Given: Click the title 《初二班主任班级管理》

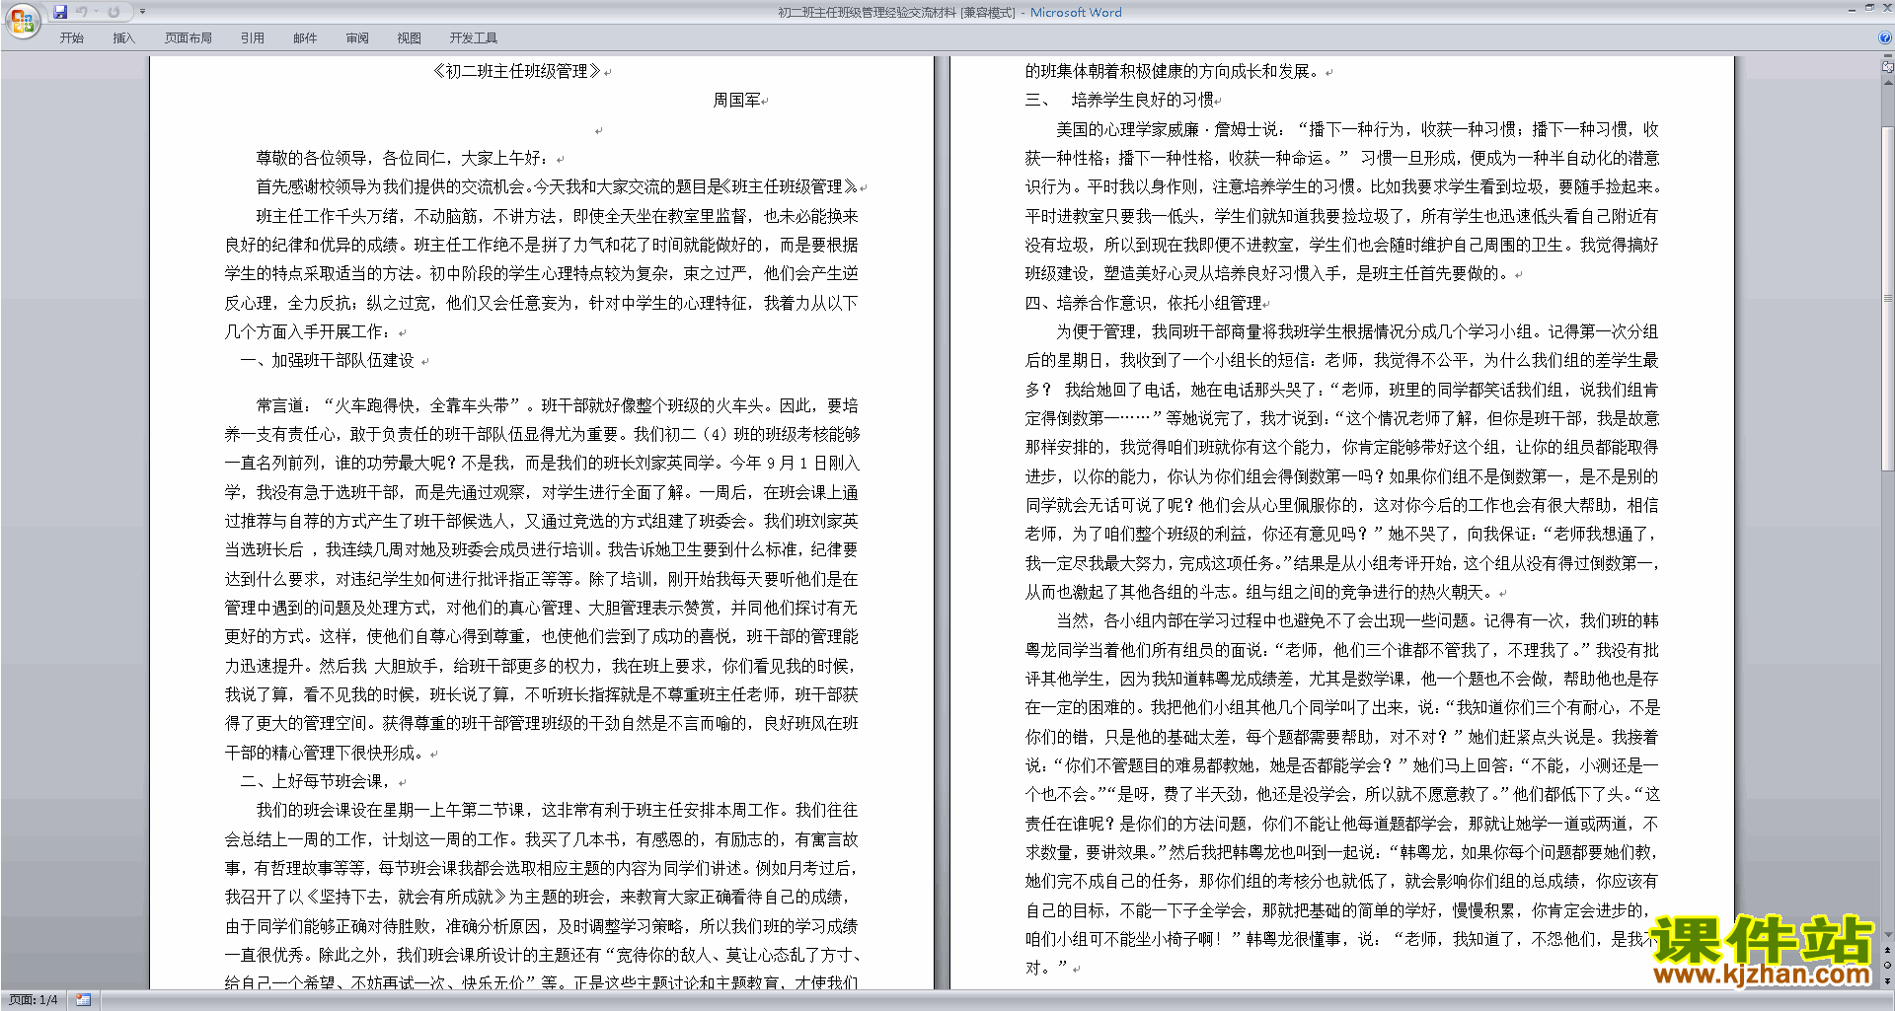Looking at the screenshot, I should pos(517,71).
